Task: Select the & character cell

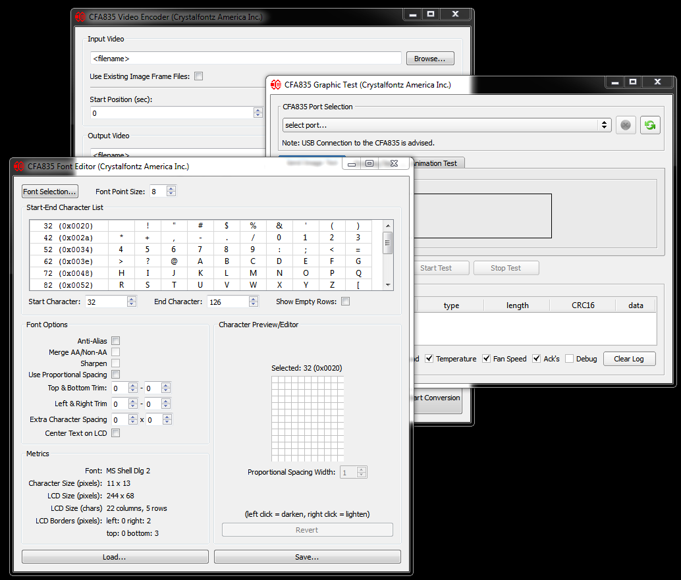Action: [x=279, y=226]
